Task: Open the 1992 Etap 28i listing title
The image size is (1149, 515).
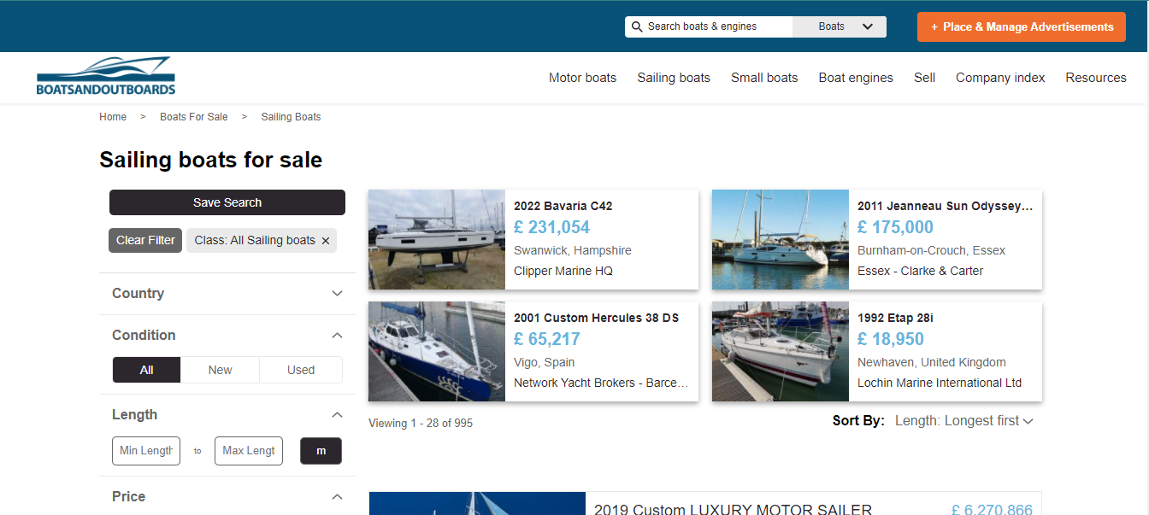Action: (895, 318)
